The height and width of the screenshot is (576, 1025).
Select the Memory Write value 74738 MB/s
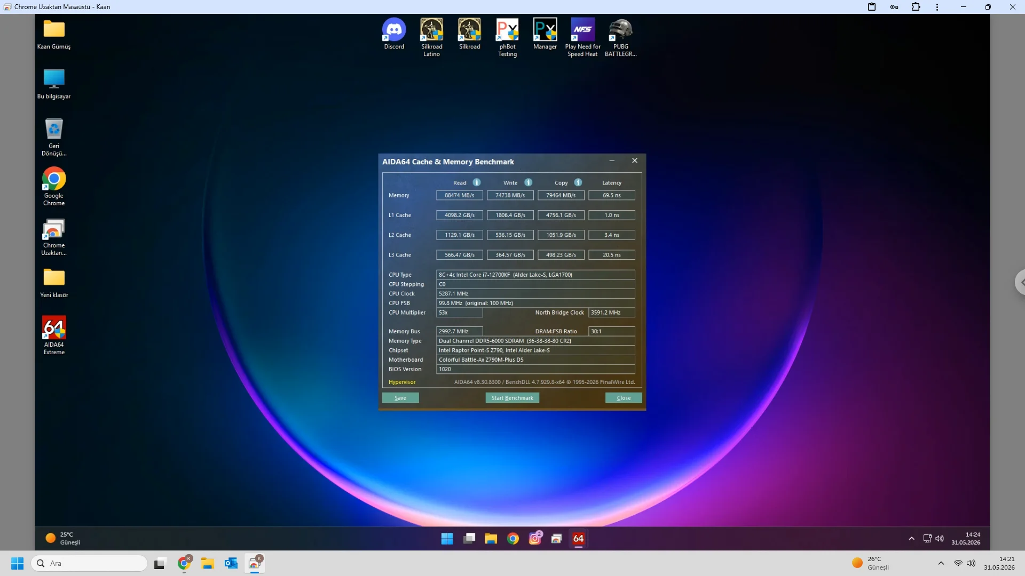pyautogui.click(x=510, y=195)
